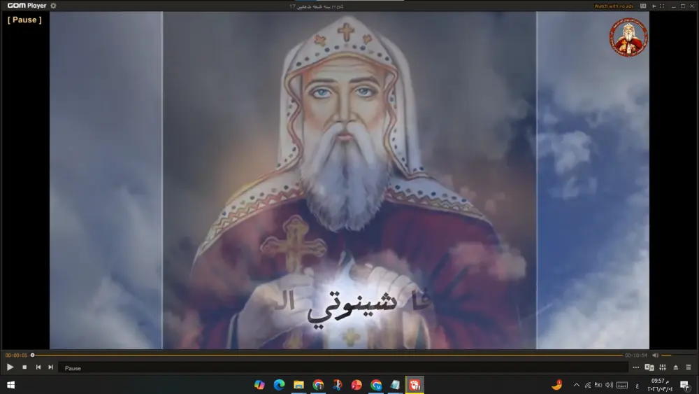The image size is (699, 394).
Task: Open the Windows notification center
Action: 685,385
